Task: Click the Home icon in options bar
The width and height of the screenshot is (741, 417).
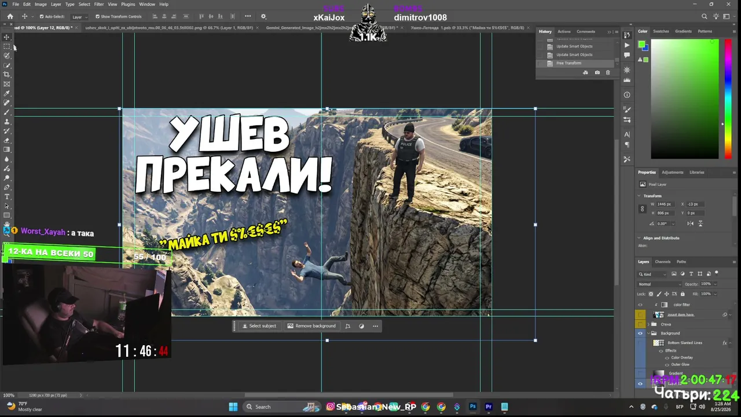Action: tap(10, 17)
